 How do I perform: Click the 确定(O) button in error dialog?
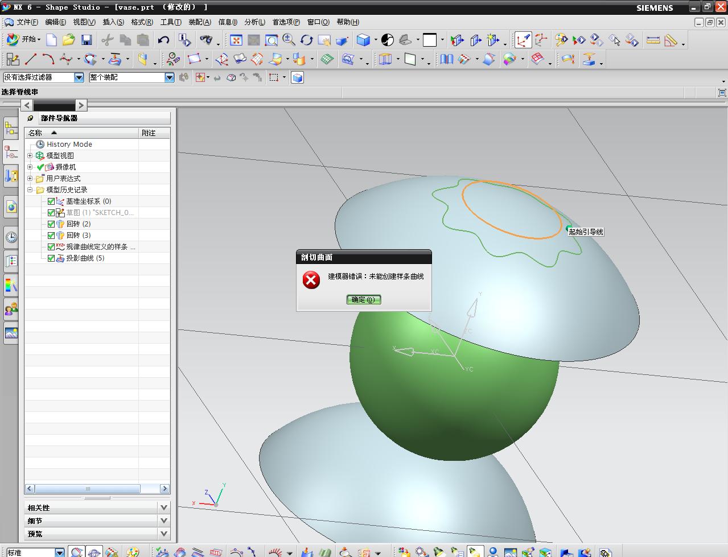tap(364, 300)
